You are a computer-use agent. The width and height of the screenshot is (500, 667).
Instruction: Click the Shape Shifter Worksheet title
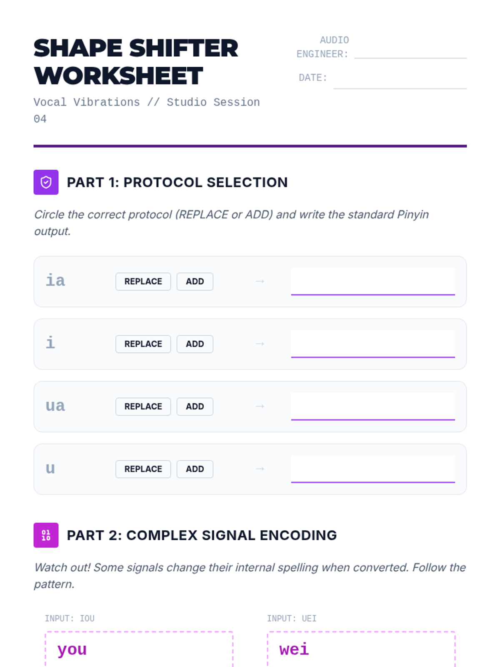coord(136,62)
